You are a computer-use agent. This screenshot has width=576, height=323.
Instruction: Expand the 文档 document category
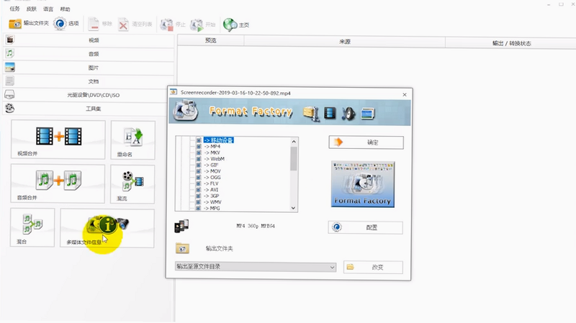pos(89,81)
